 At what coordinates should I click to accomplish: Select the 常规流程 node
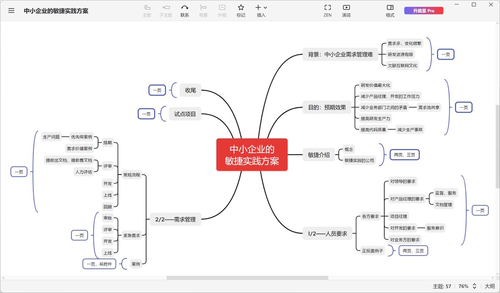(131, 175)
